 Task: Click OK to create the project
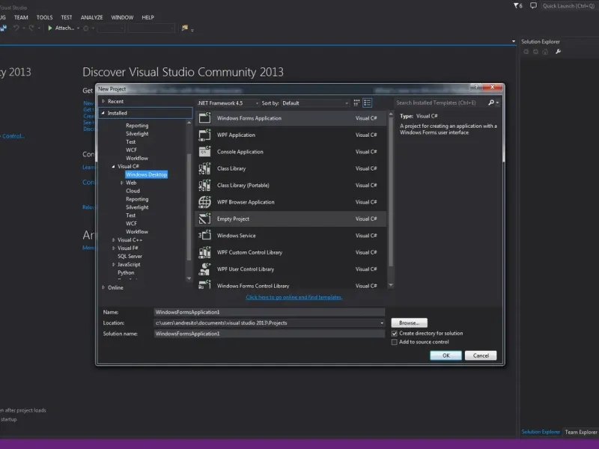446,355
